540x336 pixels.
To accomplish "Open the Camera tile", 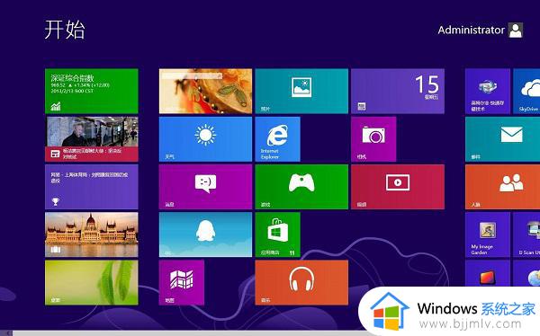I will [x=373, y=139].
